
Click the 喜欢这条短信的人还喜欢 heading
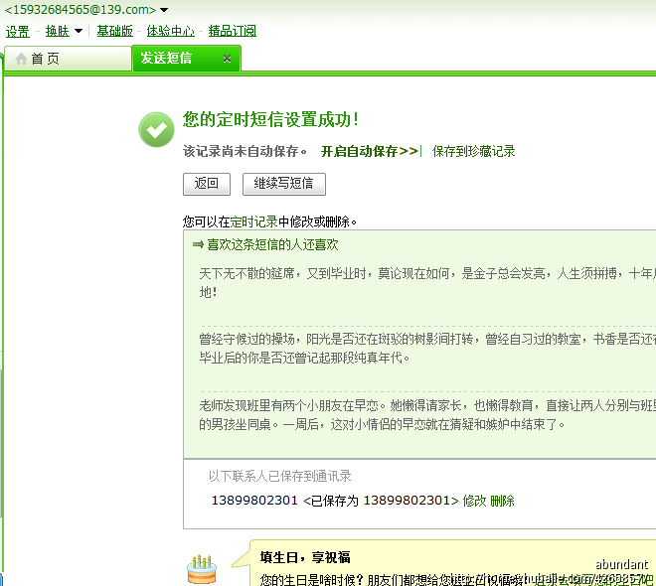(272, 244)
